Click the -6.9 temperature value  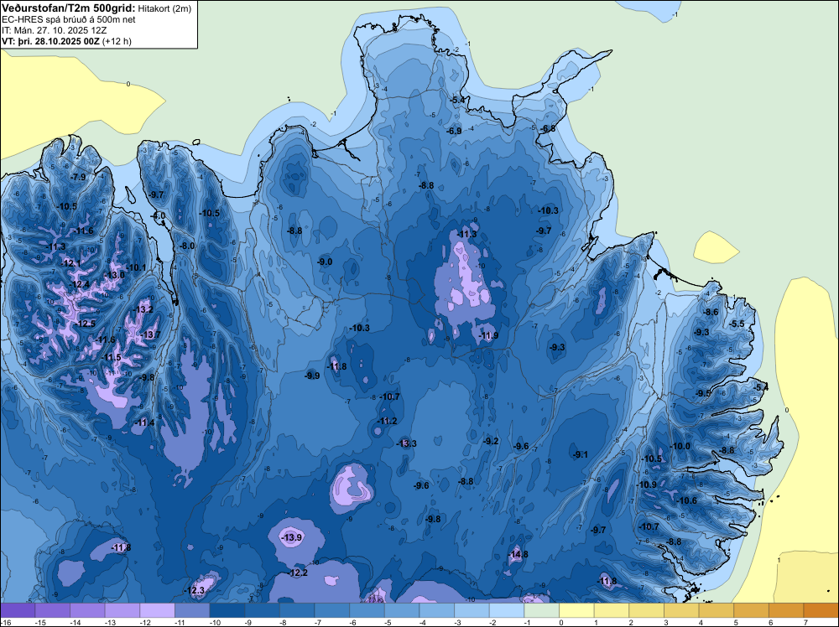click(454, 131)
